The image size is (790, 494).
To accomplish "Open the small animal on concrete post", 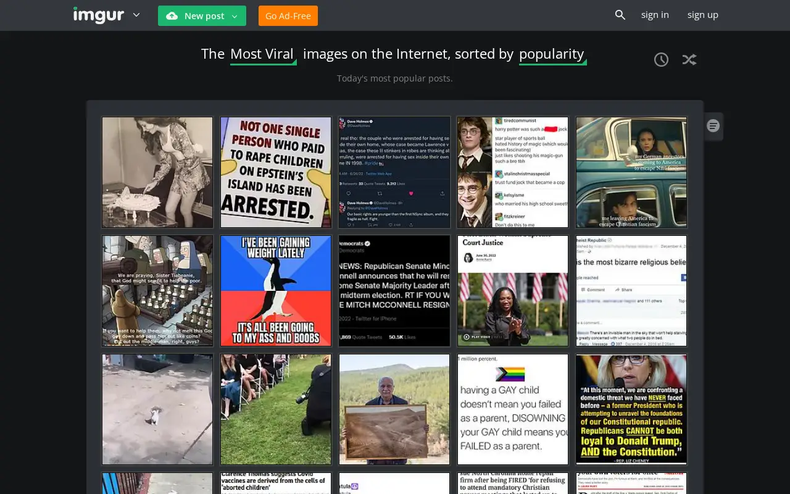I will click(157, 409).
